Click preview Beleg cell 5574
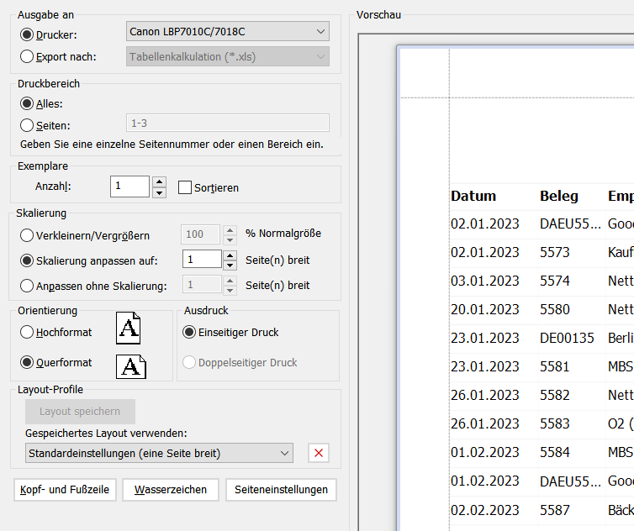 click(x=555, y=281)
